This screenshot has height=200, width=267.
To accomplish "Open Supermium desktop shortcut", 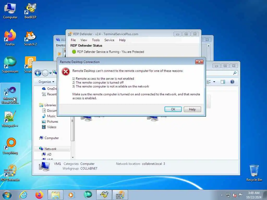I will [10, 65].
